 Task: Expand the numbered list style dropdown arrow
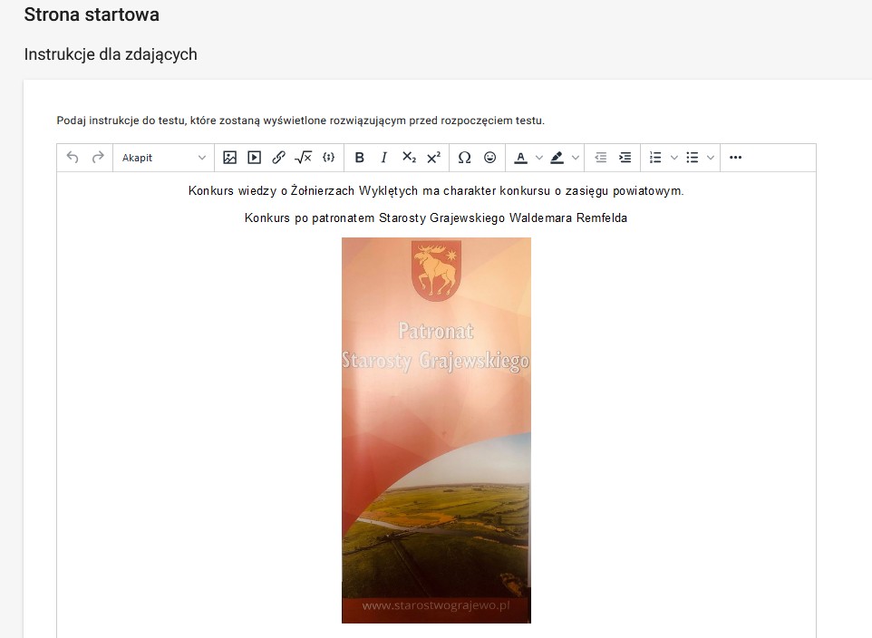click(x=673, y=158)
